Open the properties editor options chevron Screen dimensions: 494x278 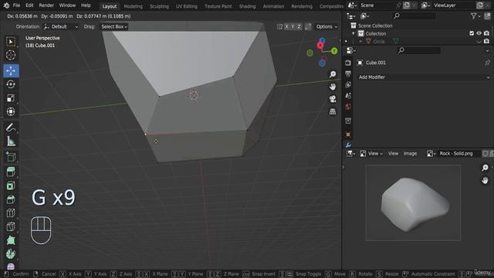[x=487, y=50]
